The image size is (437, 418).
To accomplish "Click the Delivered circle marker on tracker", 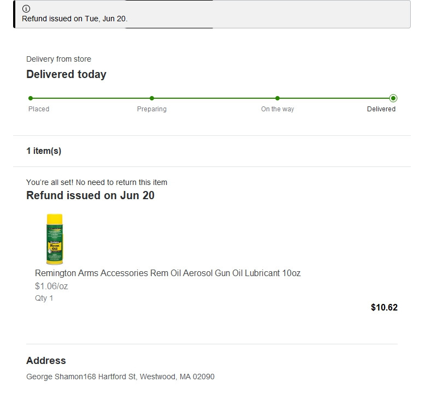I will tap(393, 98).
